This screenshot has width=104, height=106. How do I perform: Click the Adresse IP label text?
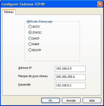[25, 68]
